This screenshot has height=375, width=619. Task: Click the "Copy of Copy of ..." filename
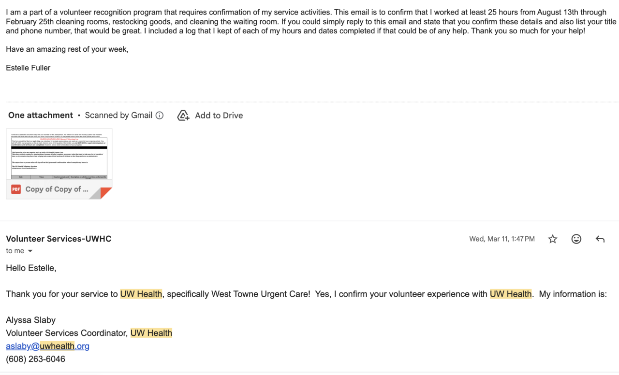tap(57, 189)
